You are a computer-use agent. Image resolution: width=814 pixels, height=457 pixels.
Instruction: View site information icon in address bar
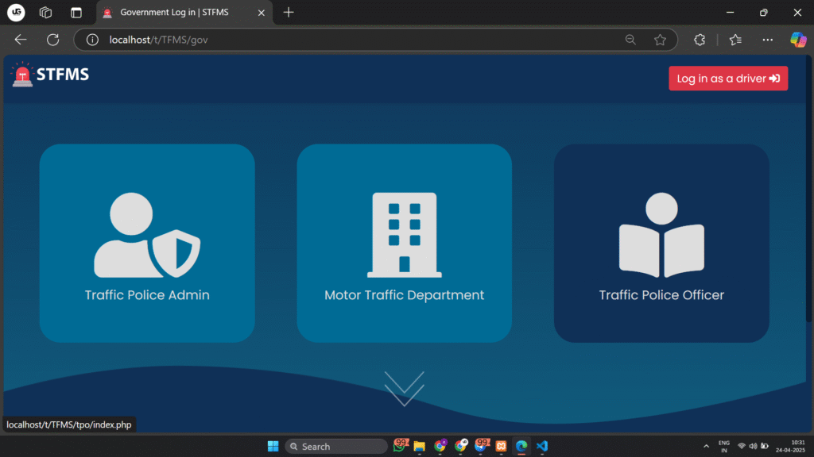coord(92,40)
